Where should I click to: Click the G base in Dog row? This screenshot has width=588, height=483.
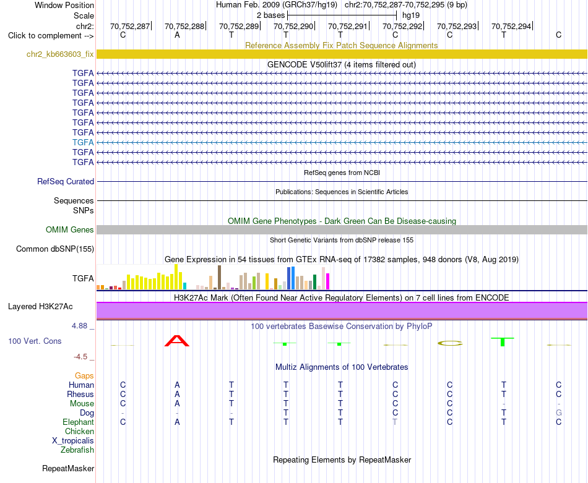pyautogui.click(x=559, y=413)
